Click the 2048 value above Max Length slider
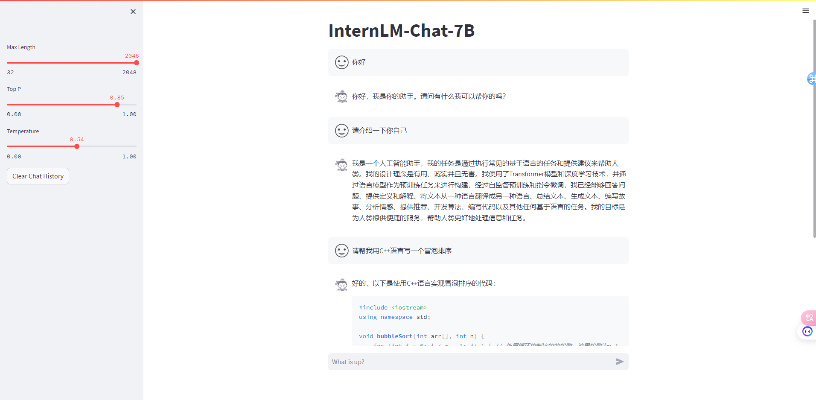 coord(131,56)
